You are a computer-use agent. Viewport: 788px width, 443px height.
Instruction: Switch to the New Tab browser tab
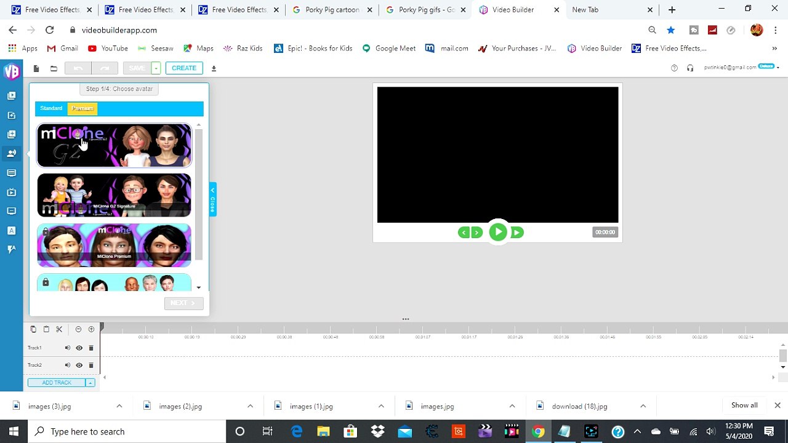(x=612, y=10)
